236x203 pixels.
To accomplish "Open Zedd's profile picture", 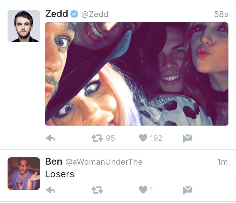I will point(24,26).
